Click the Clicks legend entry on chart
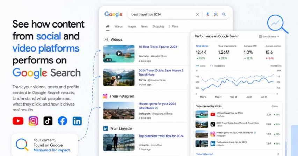This screenshot has height=156, width=298. 201,66
